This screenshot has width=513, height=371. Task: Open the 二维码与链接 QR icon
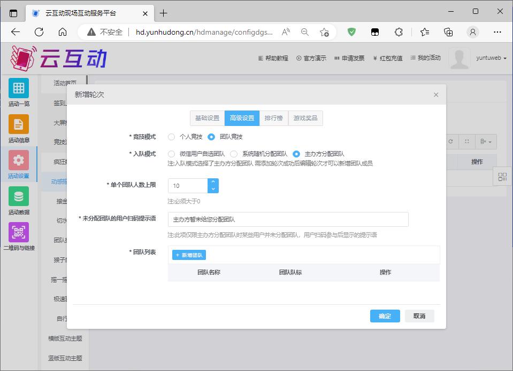[19, 232]
